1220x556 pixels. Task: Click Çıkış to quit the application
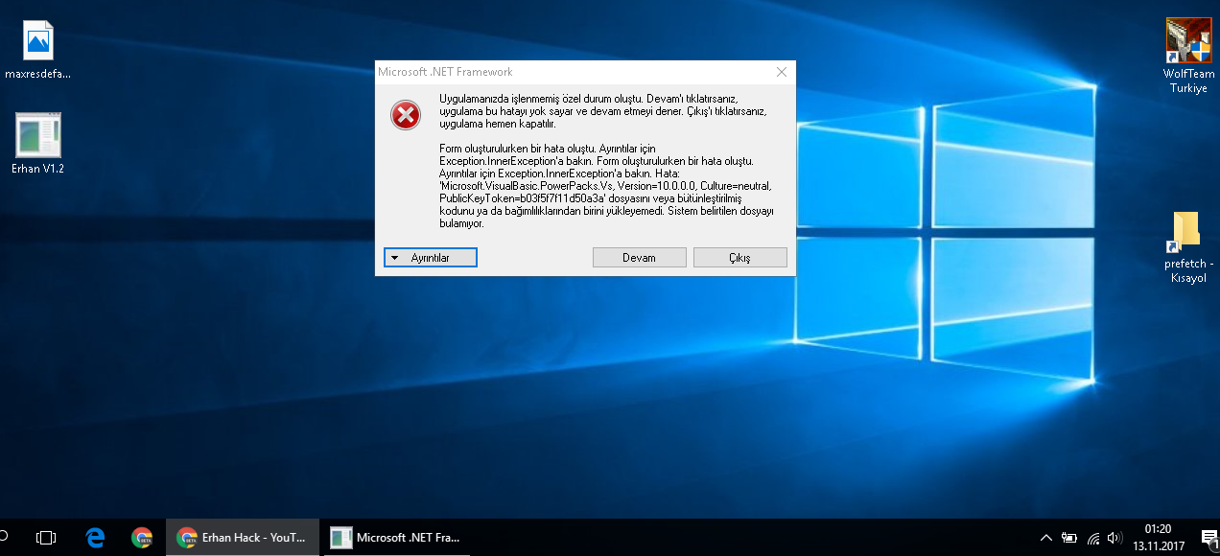[x=739, y=258]
